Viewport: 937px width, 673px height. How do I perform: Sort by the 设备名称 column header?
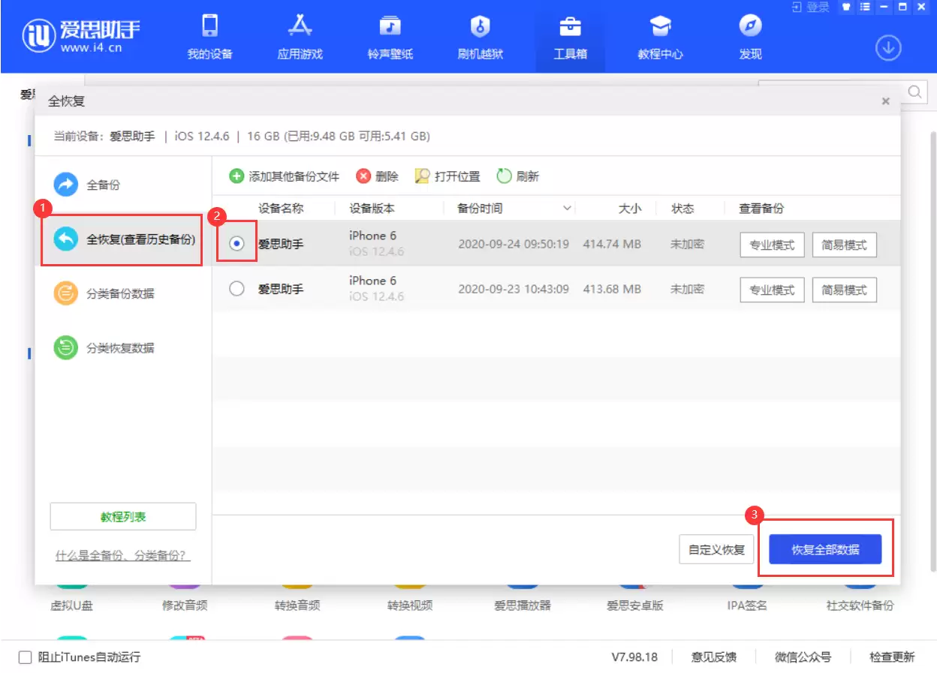point(281,209)
